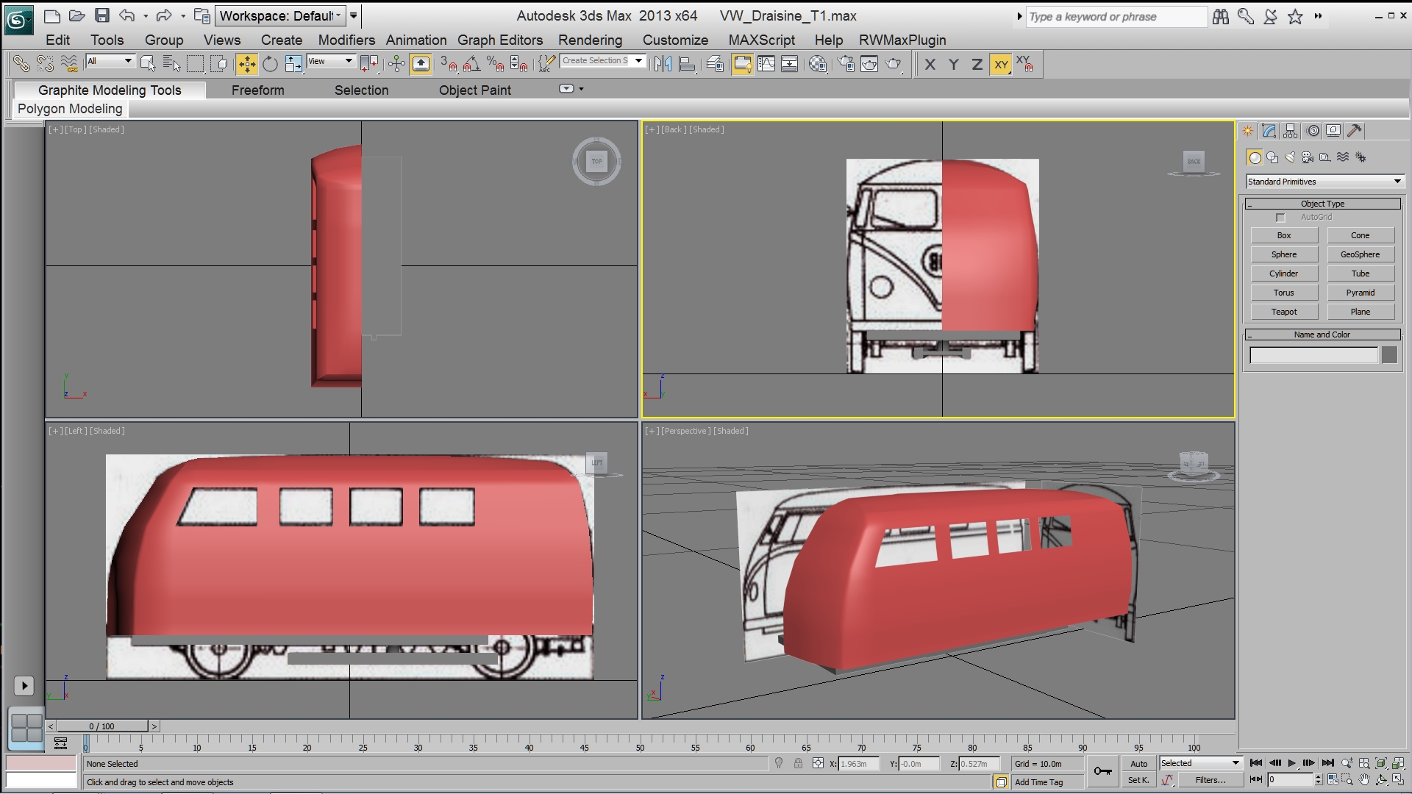Image resolution: width=1412 pixels, height=794 pixels.
Task: Open the Modifiers menu
Action: point(346,40)
